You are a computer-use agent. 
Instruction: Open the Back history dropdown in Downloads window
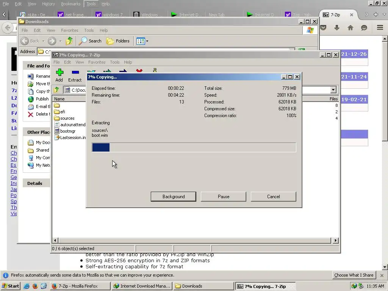[43, 41]
